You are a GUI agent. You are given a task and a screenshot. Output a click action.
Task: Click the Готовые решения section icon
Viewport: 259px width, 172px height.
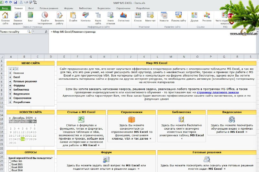point(207,160)
